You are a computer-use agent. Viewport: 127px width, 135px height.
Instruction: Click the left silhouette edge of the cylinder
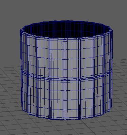[x=21, y=68]
